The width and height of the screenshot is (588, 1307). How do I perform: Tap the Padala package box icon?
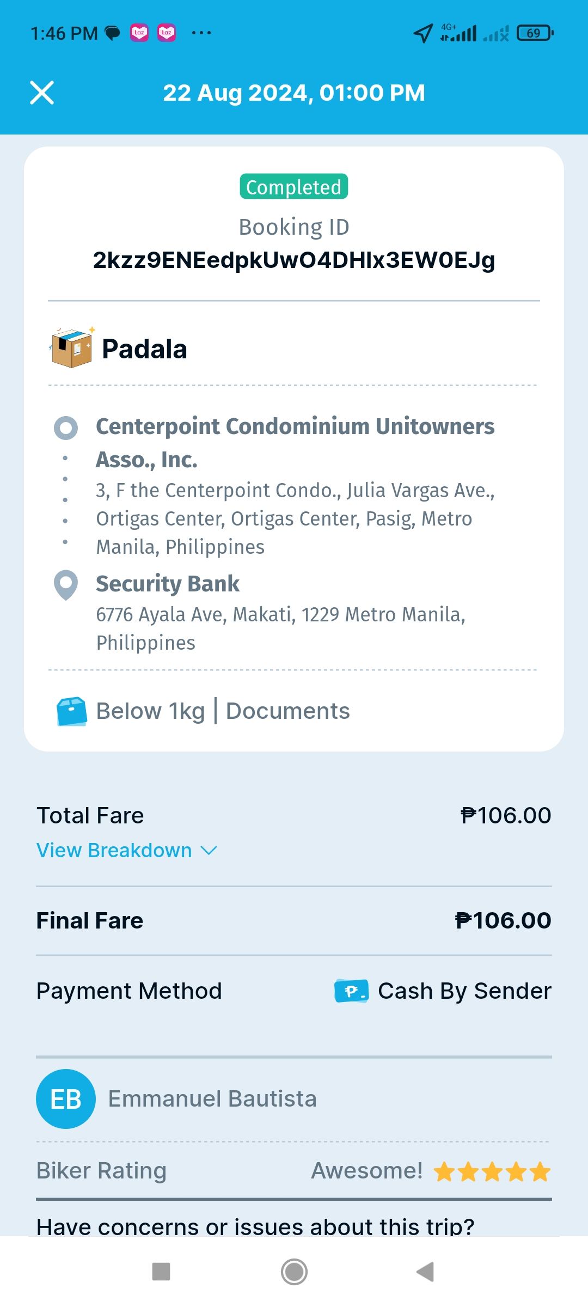coord(72,348)
